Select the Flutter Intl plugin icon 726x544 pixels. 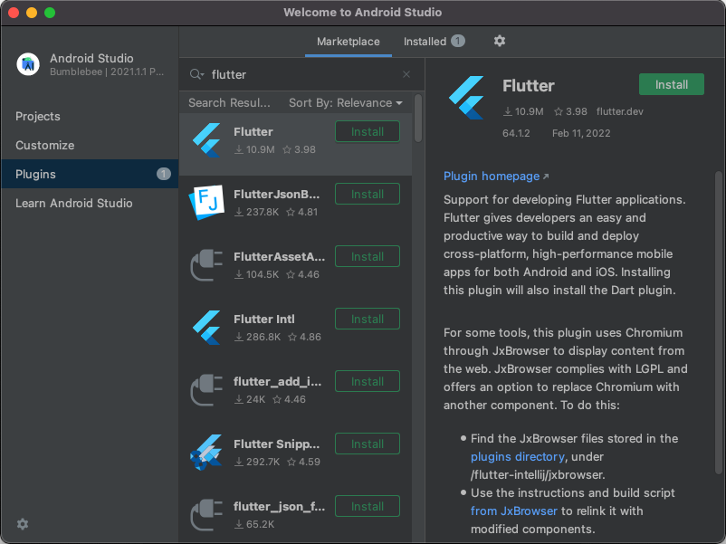pos(206,328)
